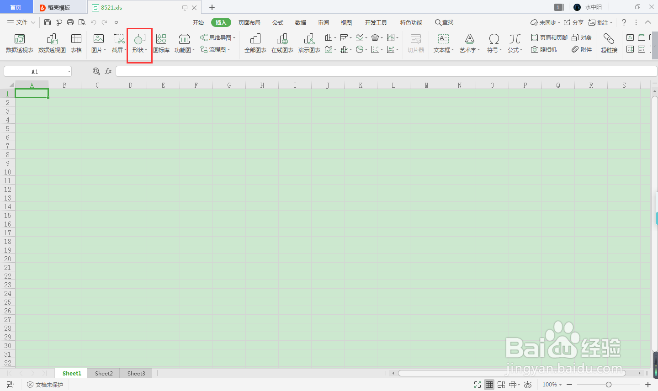Switch to the 开始 ribbon tab
Viewport: 658px width, 391px height.
click(198, 22)
